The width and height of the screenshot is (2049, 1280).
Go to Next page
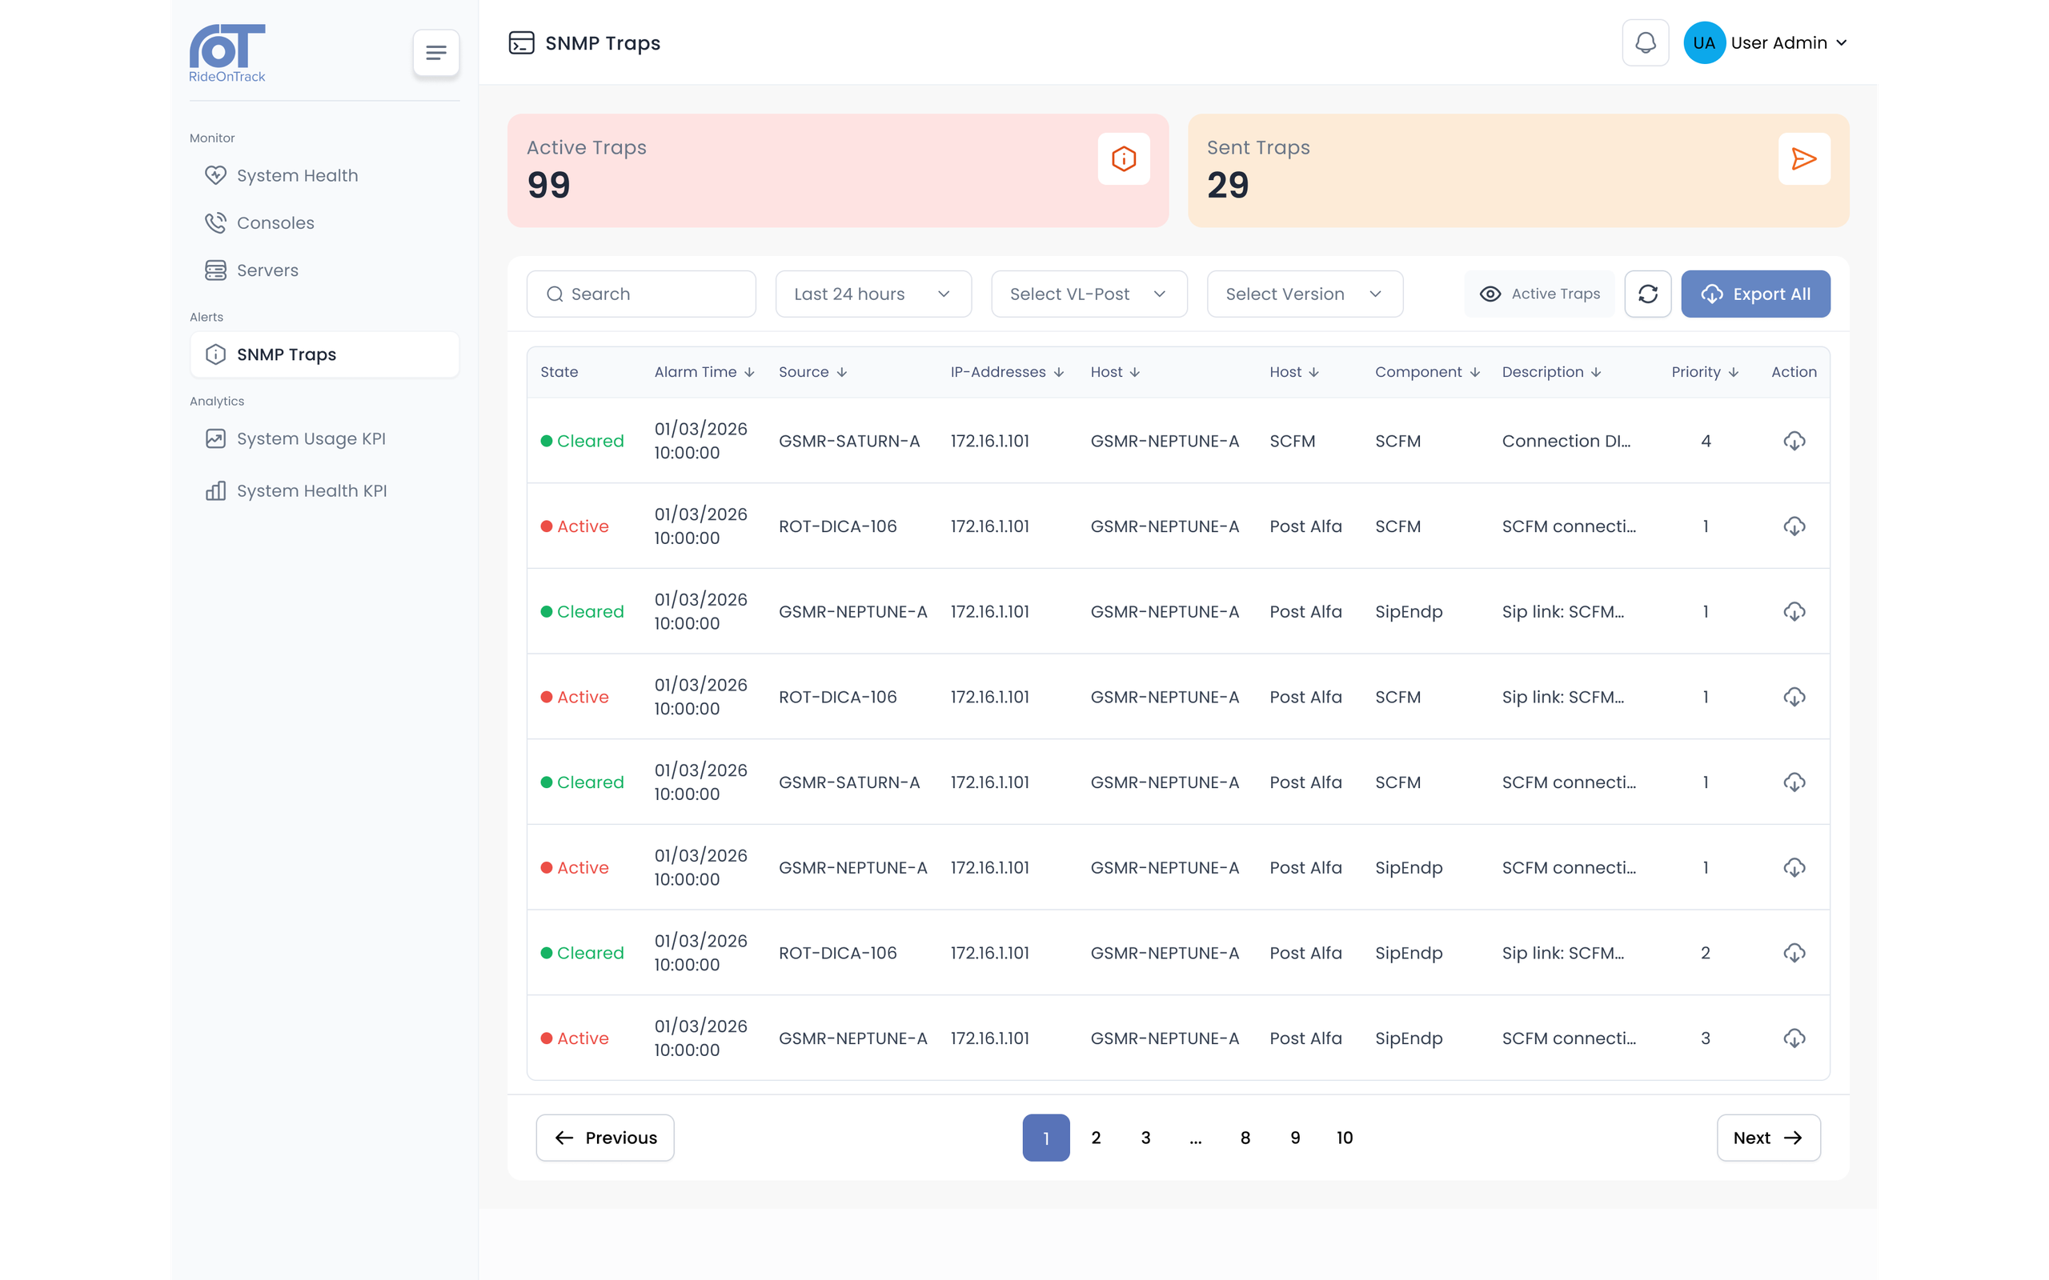tap(1768, 1138)
